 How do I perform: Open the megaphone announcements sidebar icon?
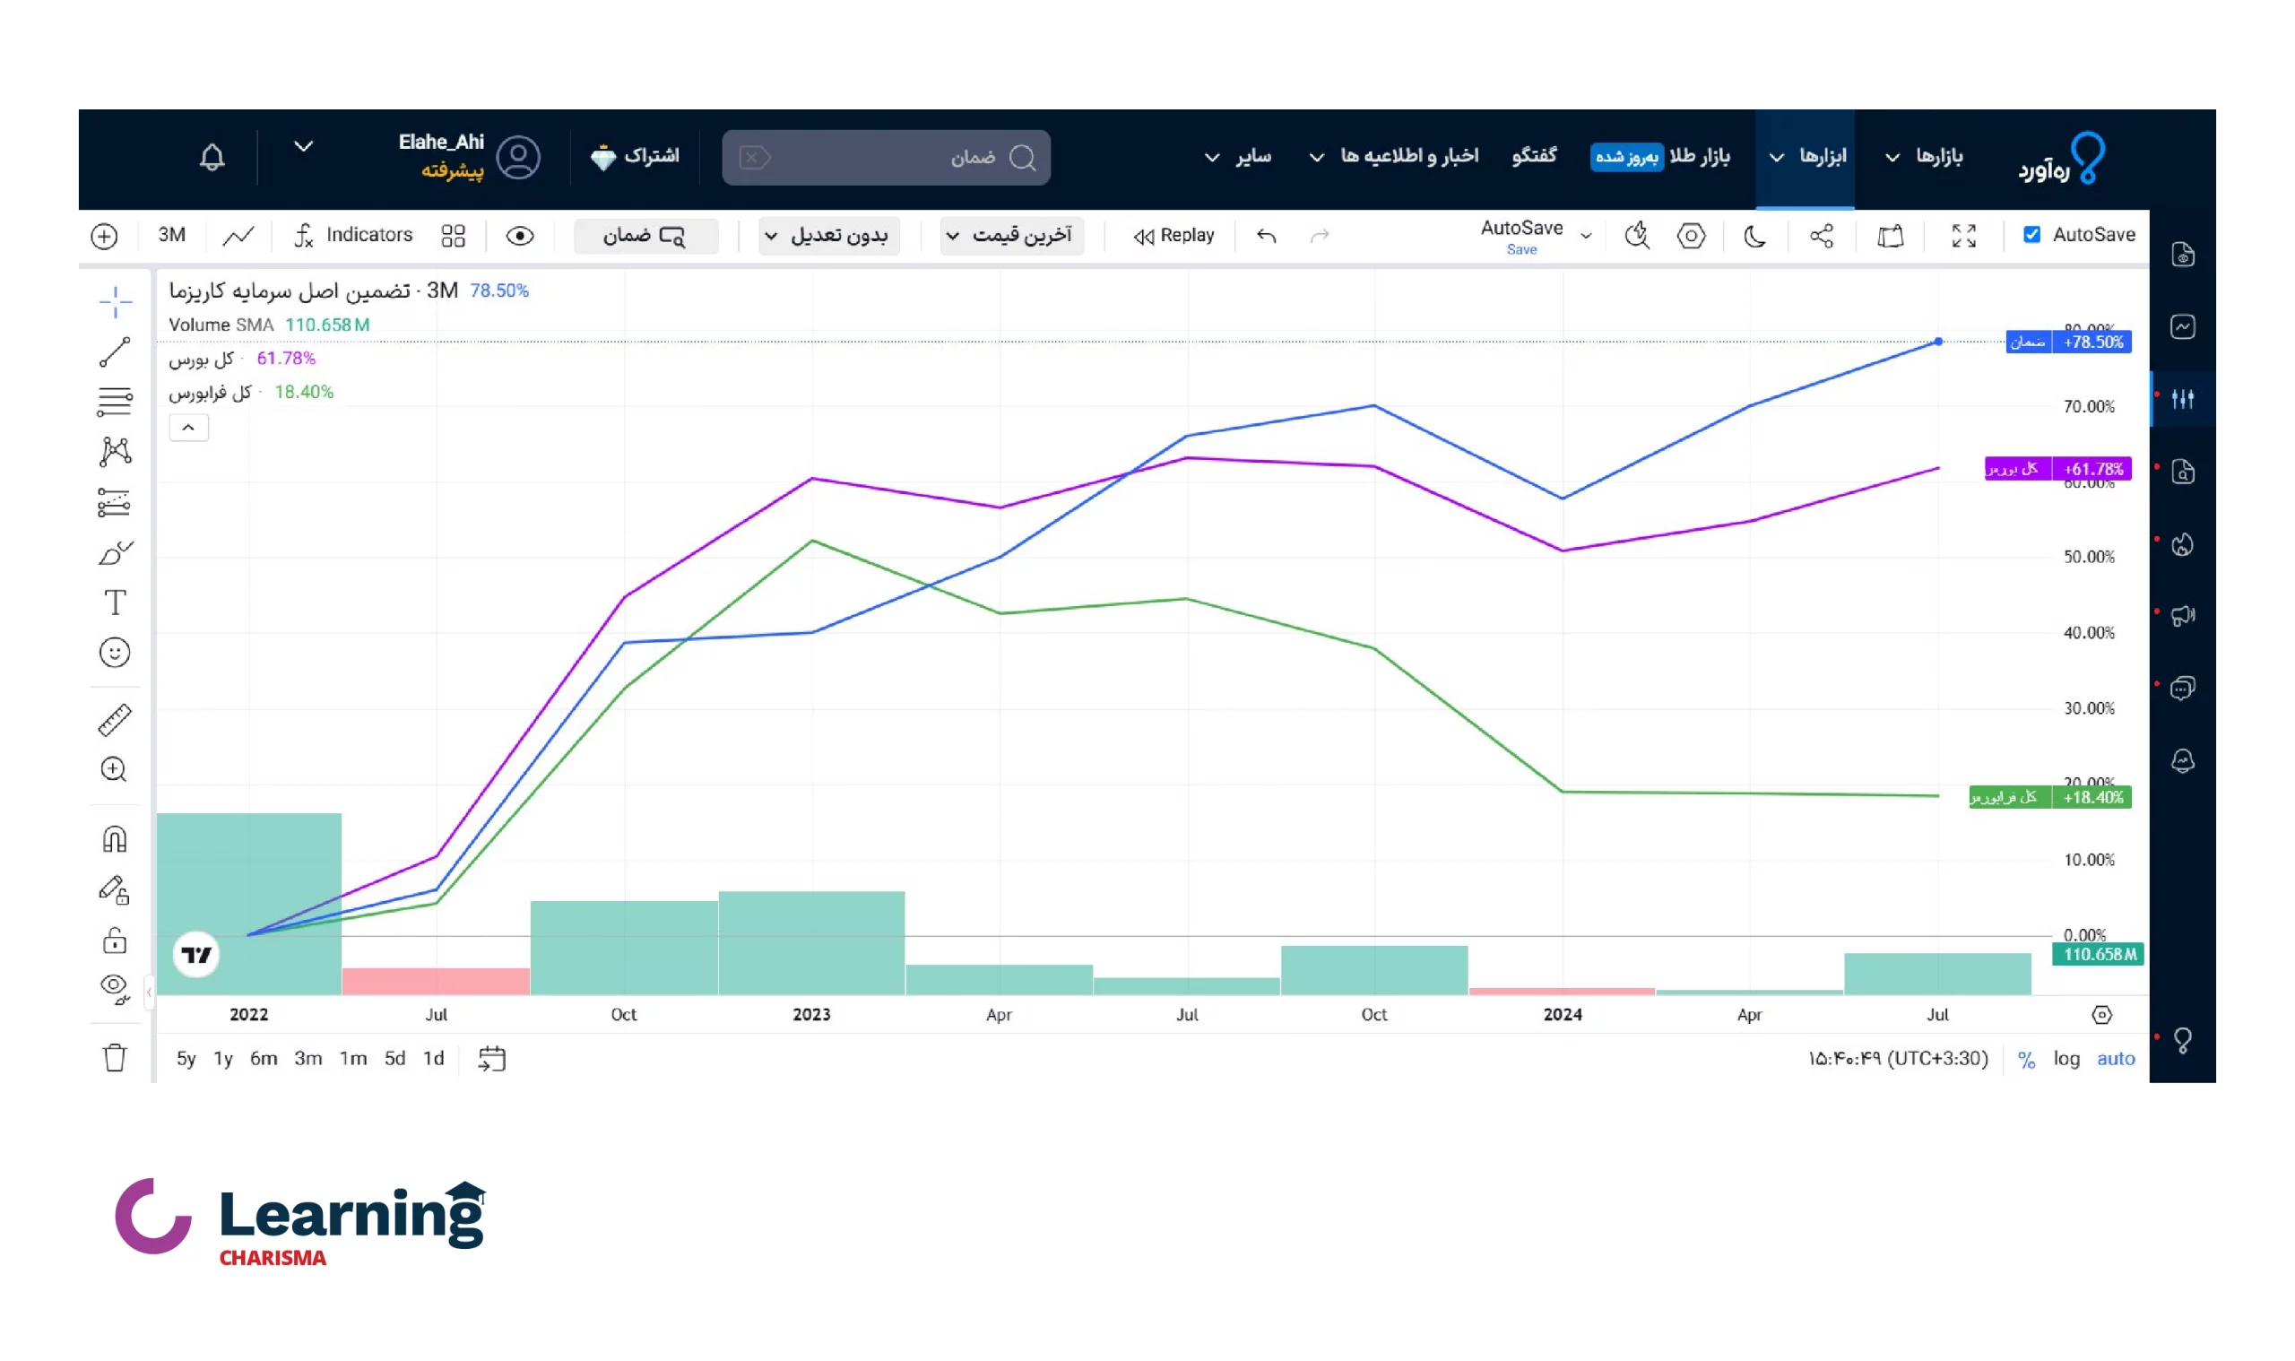click(2182, 614)
